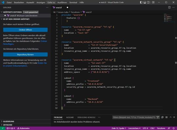Viewport: 177px width, 130px height.
Task: Change language mode Terraform
Action: point(161,128)
